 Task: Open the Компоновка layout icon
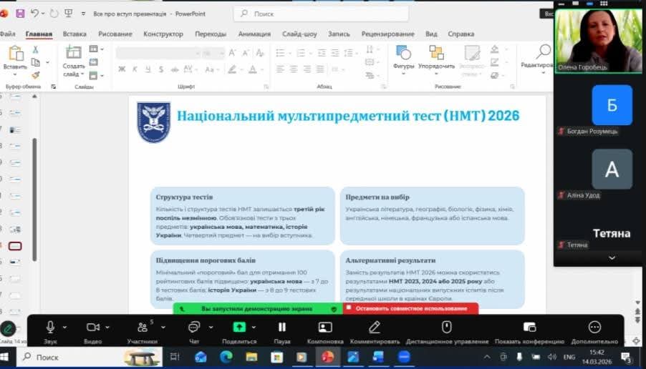click(x=325, y=328)
